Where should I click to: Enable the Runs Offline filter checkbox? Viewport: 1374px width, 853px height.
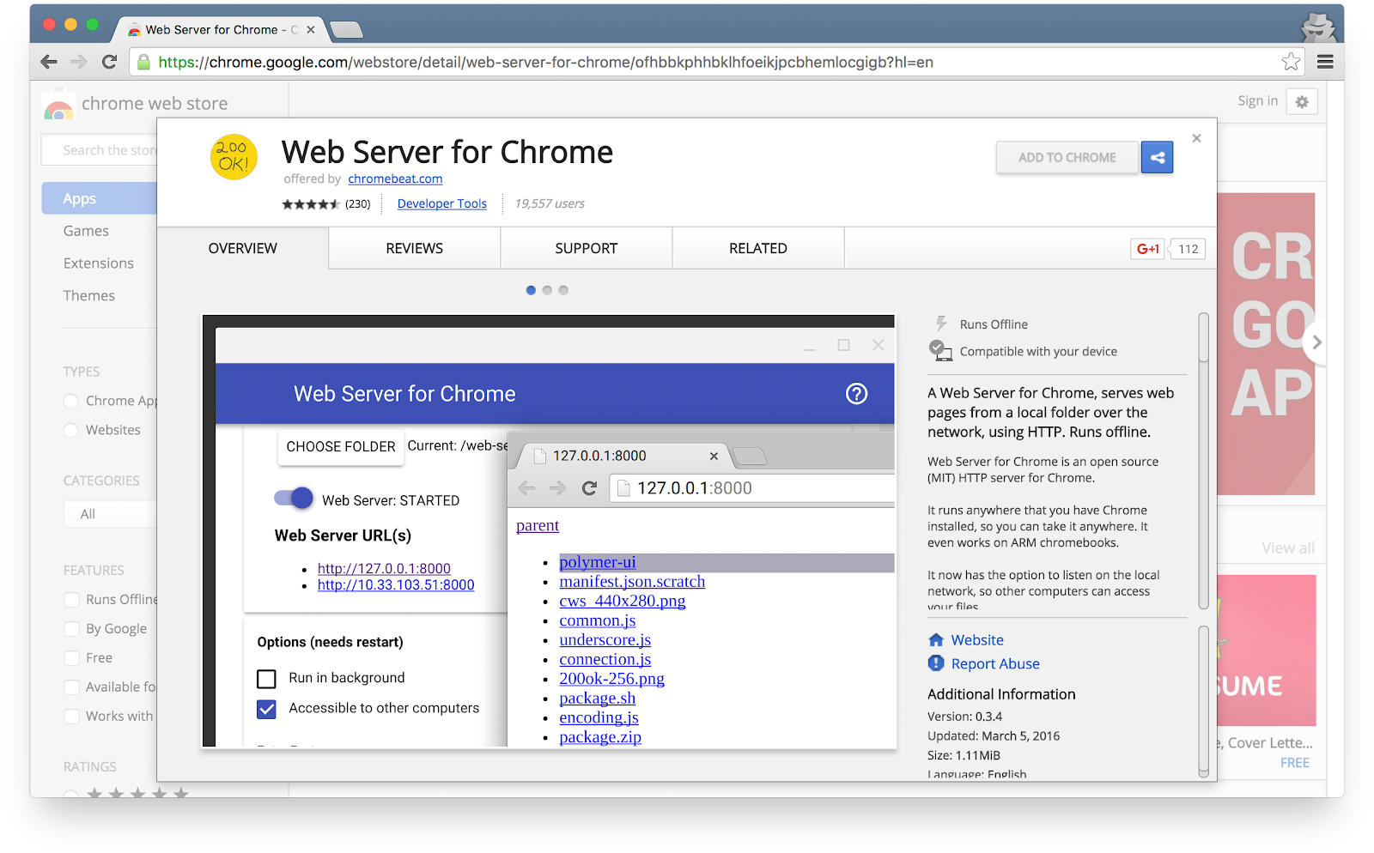[x=72, y=599]
